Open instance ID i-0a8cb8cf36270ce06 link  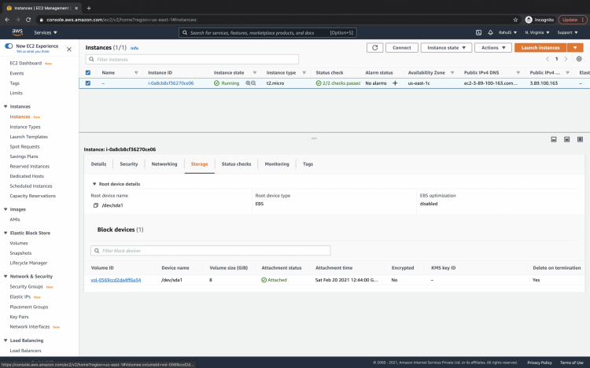171,83
